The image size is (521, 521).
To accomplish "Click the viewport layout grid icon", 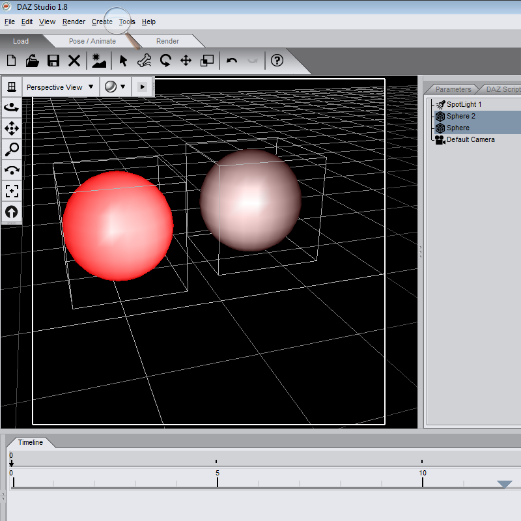I will point(12,87).
